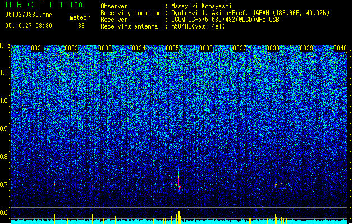This screenshot has height=224, width=353.
Task: Click the location text Ogata-vill. Akita-Pref. JAPAN
Action: click(220, 13)
